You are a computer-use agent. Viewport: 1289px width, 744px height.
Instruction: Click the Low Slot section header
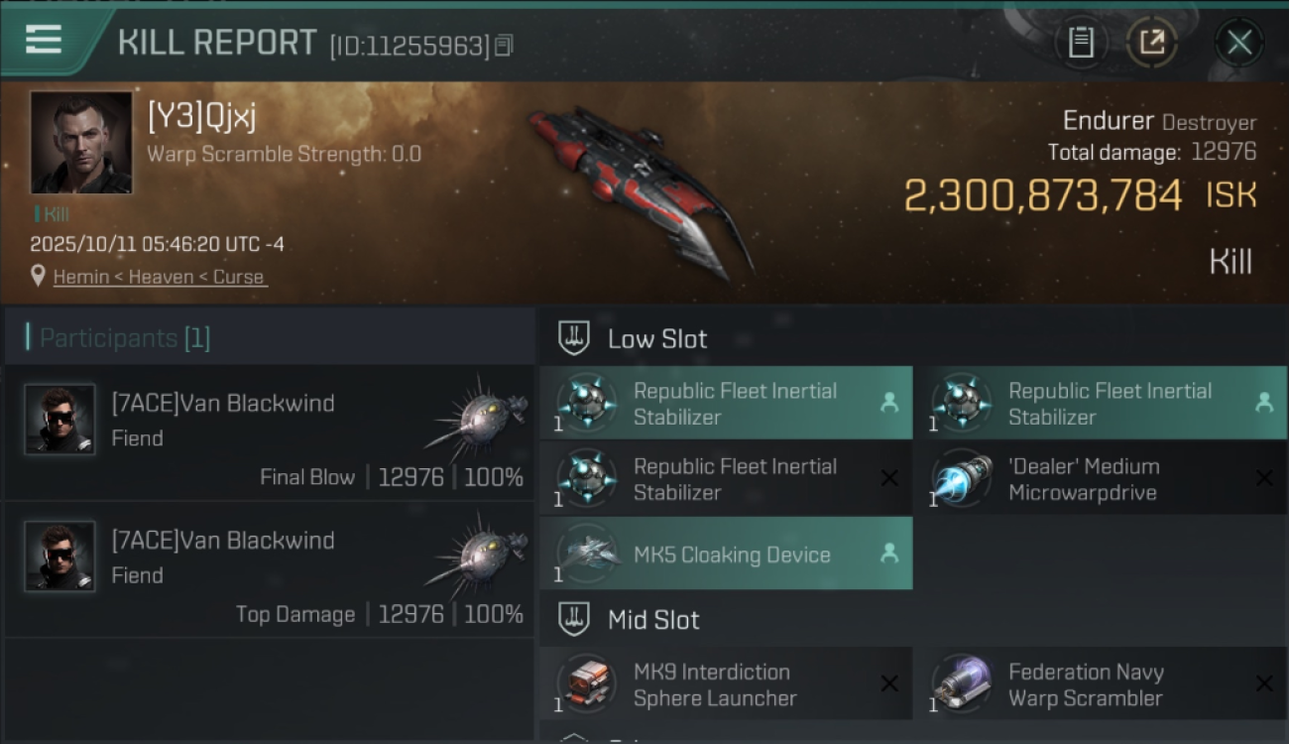(x=657, y=339)
